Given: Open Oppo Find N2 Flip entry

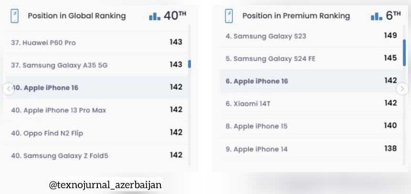Looking at the screenshot, I should coord(97,133).
